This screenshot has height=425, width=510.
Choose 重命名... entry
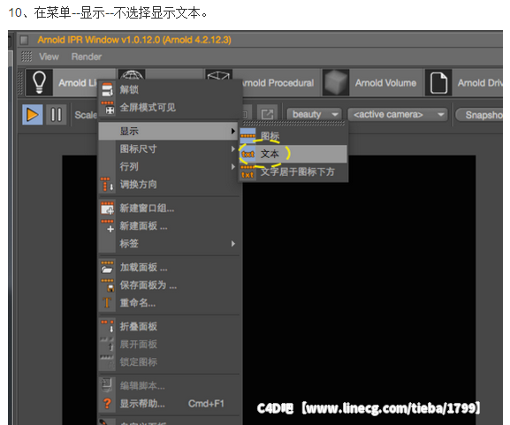tap(168, 303)
